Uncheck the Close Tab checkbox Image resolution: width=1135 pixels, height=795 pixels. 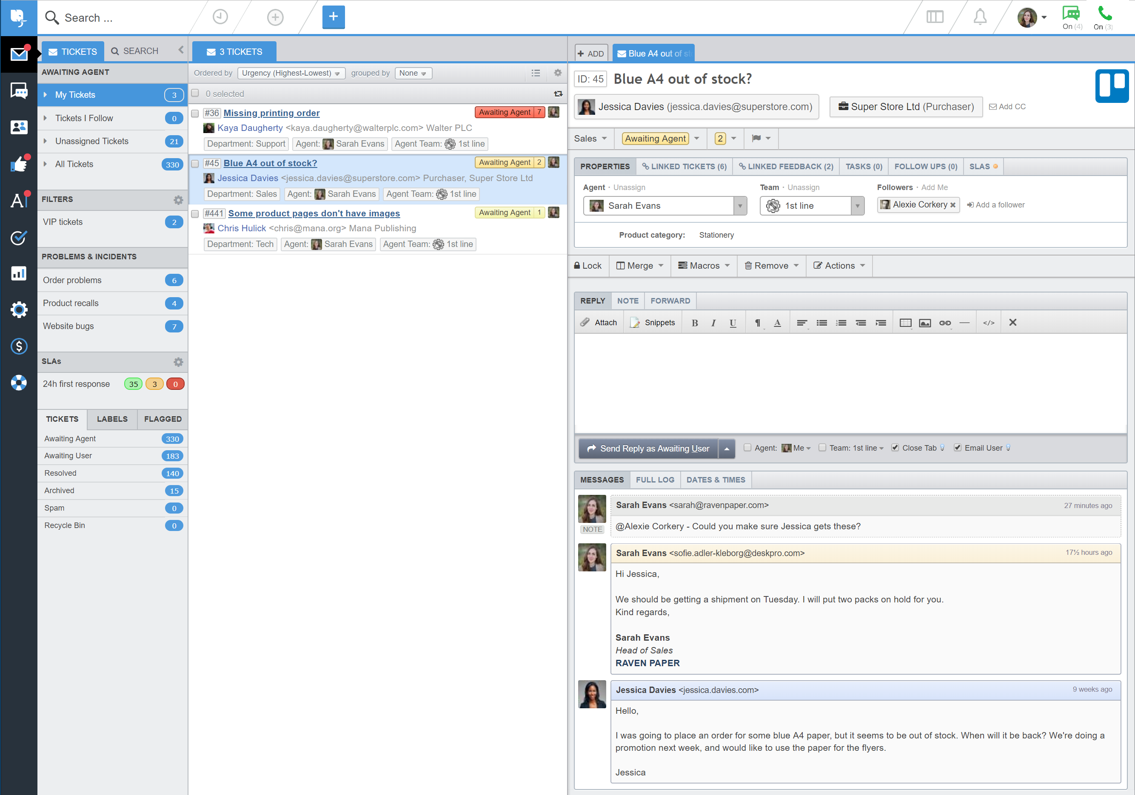click(895, 448)
